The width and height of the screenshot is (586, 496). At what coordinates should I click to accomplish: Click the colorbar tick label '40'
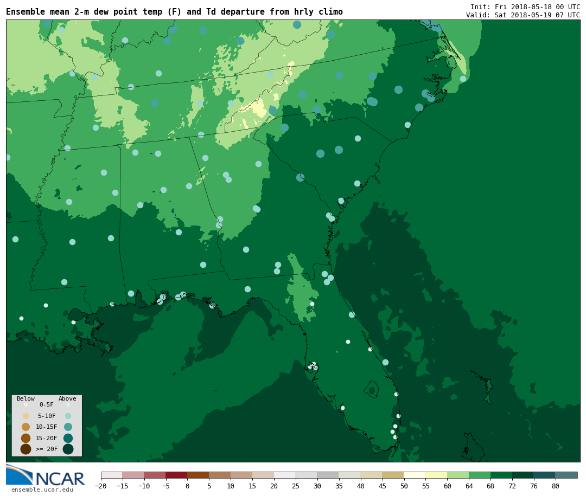[x=361, y=486]
